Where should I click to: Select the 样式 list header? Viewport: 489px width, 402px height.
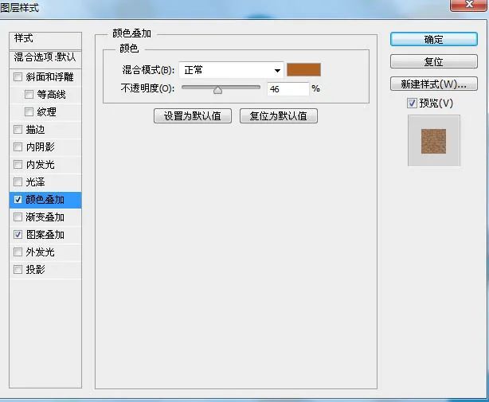tap(45, 40)
